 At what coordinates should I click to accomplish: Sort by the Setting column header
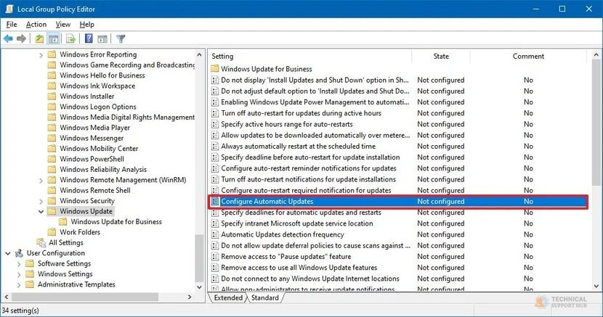tap(309, 56)
